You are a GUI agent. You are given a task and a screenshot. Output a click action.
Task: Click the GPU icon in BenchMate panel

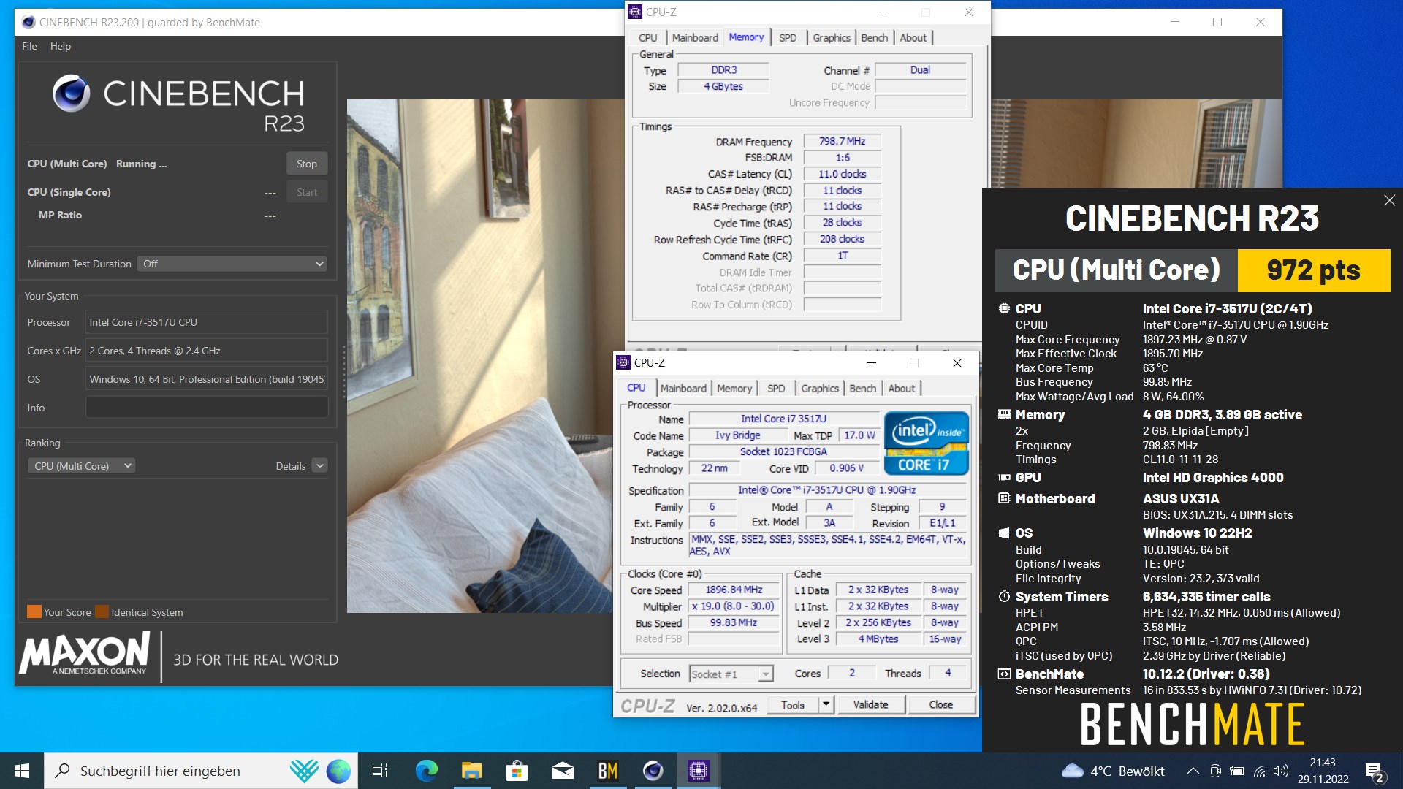[1004, 477]
